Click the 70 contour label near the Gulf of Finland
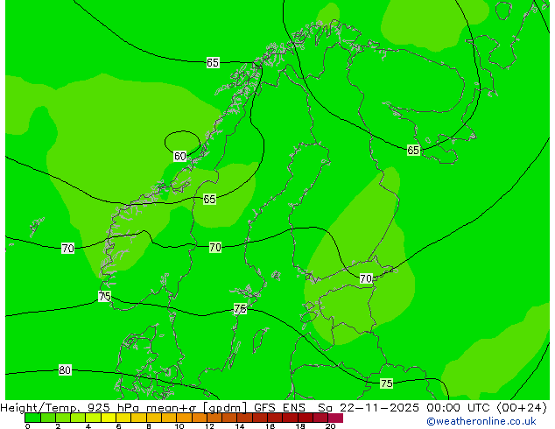Screen dimensions: 555x429 click(x=366, y=278)
